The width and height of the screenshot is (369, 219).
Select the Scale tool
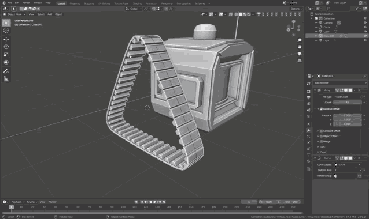click(6, 55)
